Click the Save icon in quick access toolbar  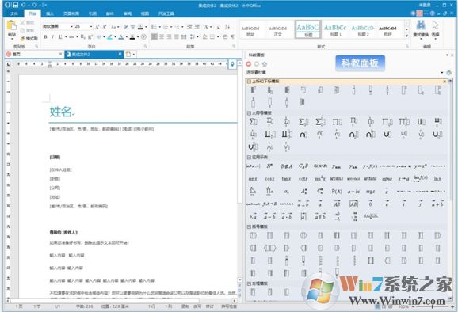(16, 5)
